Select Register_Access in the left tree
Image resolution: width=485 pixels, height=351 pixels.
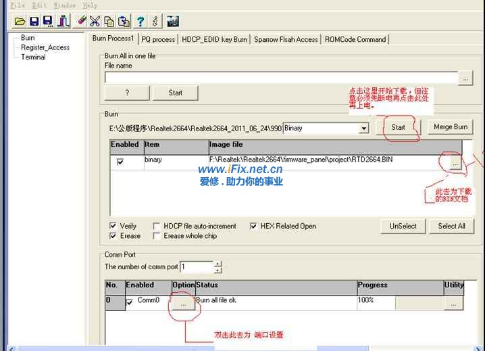tap(45, 47)
